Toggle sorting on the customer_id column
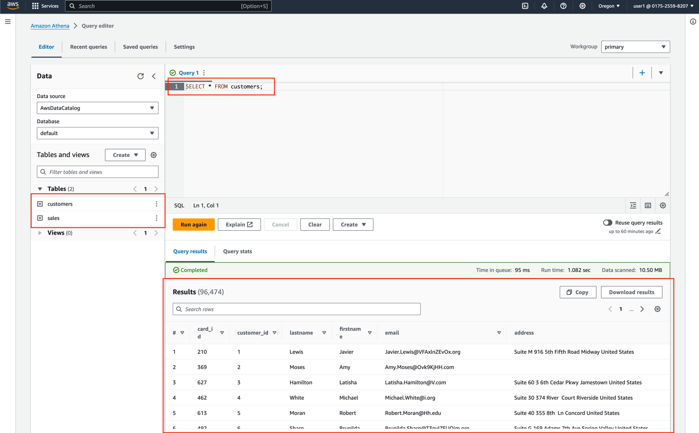 (276, 332)
